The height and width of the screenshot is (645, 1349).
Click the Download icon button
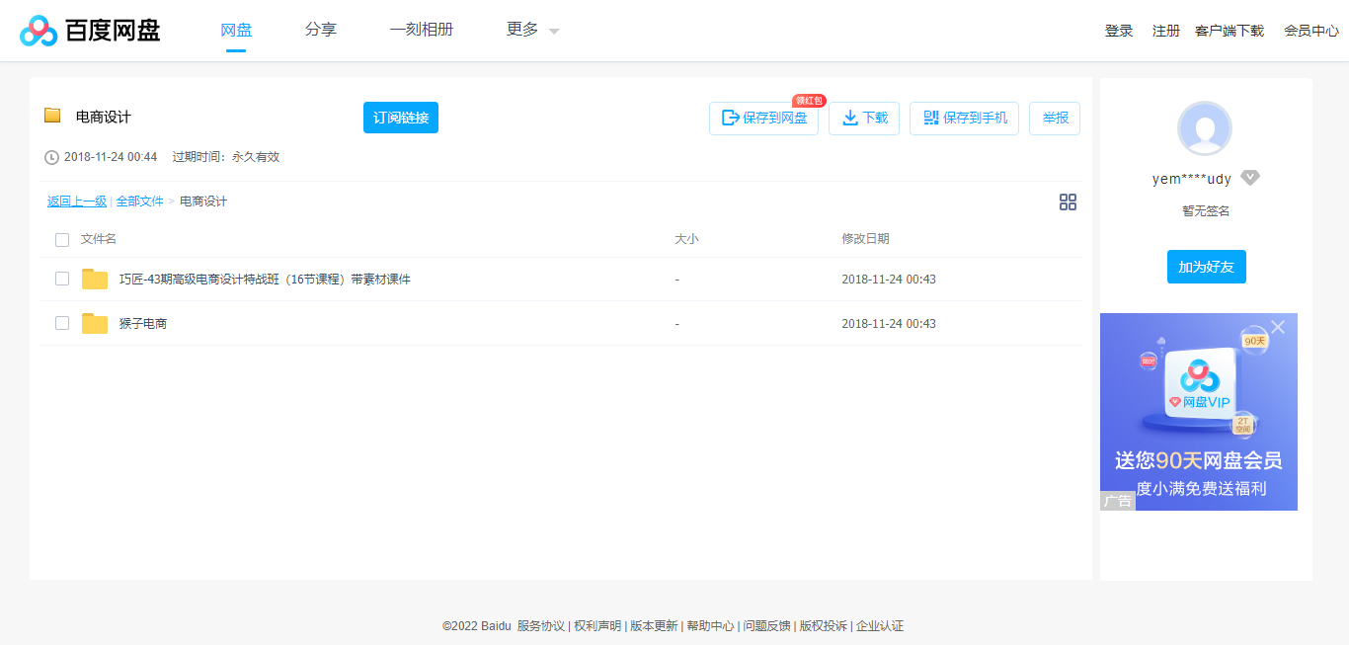(849, 118)
